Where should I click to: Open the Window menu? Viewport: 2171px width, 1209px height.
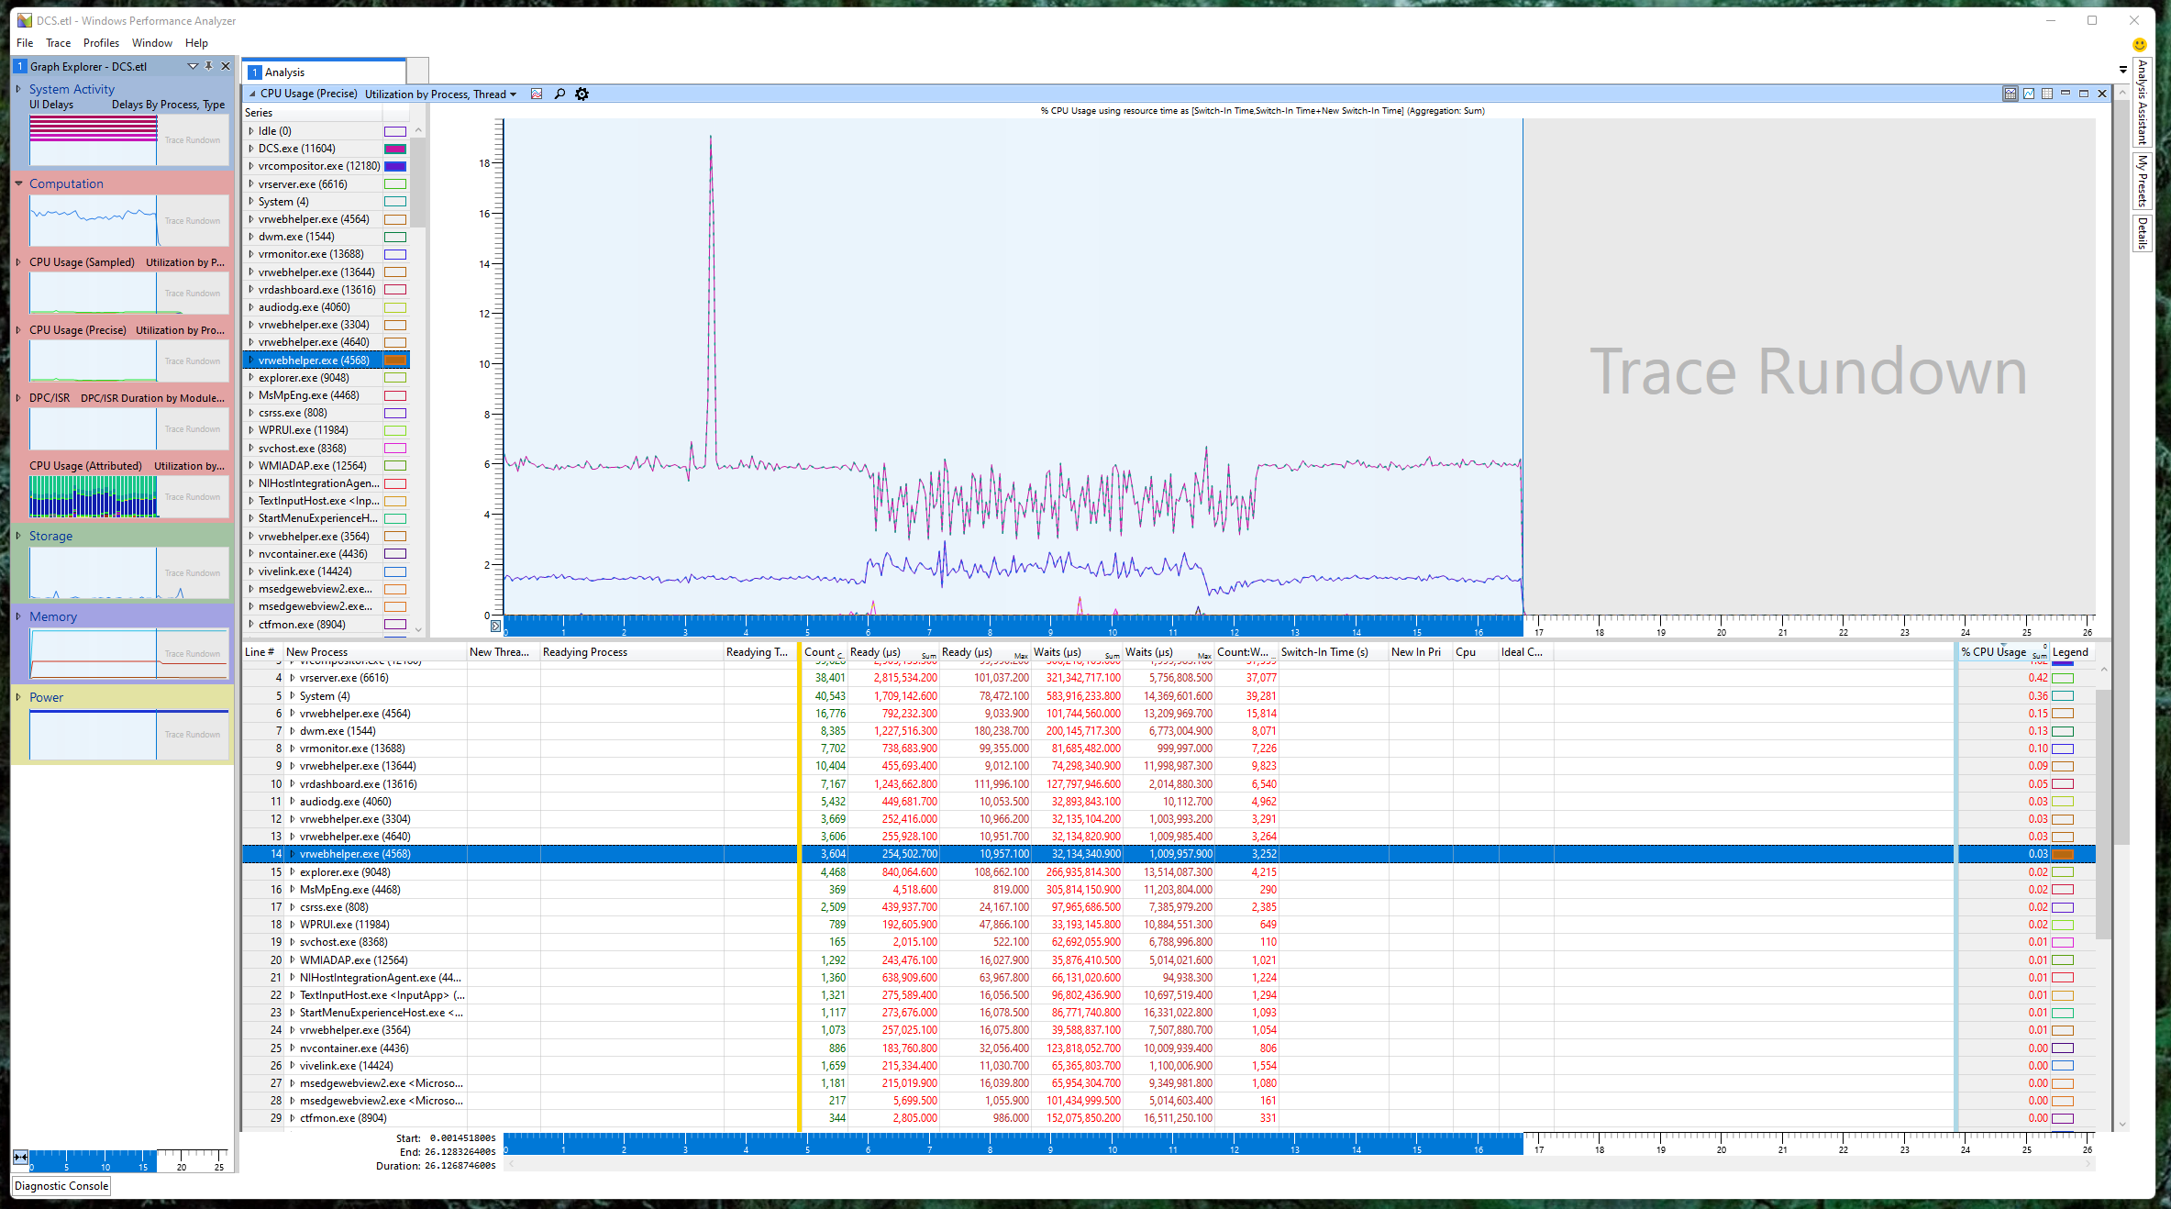click(151, 43)
